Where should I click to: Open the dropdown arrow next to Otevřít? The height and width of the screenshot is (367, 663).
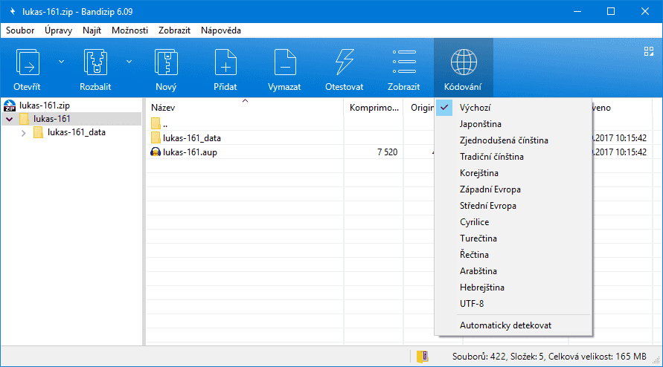pyautogui.click(x=61, y=62)
